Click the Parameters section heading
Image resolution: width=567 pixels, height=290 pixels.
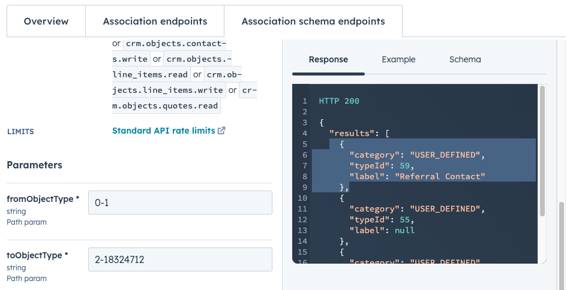34,165
